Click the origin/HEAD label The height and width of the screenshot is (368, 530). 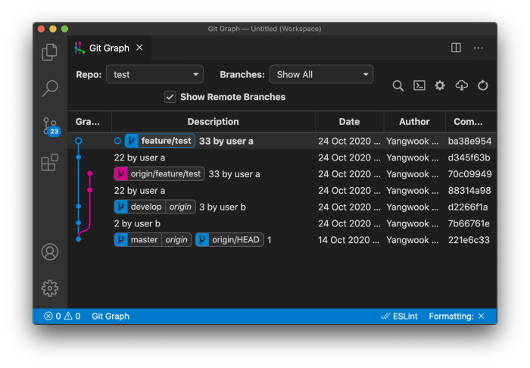coord(229,239)
